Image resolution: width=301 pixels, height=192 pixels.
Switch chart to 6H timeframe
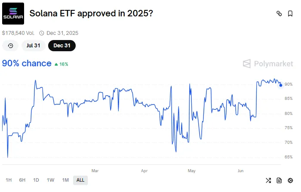pyautogui.click(x=22, y=180)
